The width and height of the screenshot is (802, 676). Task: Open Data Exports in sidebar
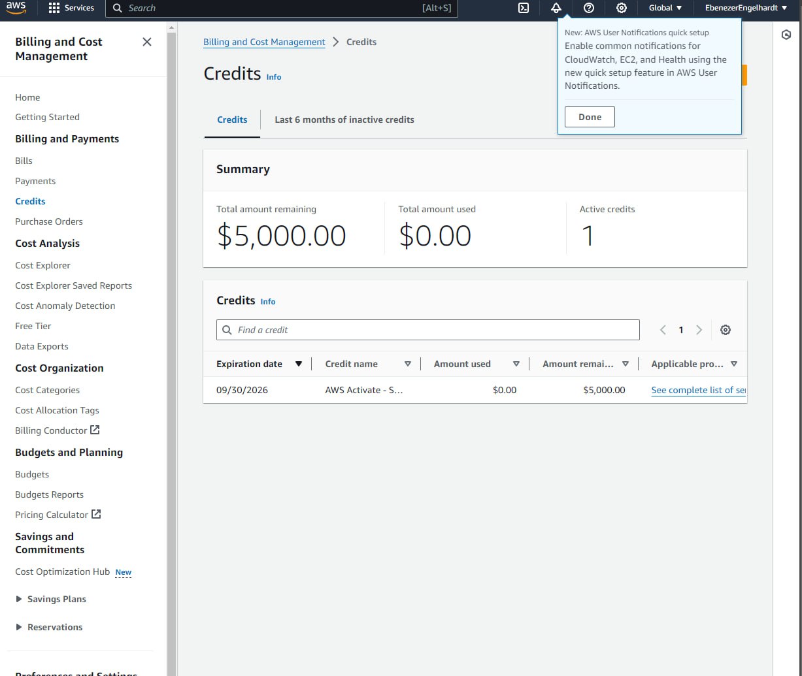pos(41,346)
